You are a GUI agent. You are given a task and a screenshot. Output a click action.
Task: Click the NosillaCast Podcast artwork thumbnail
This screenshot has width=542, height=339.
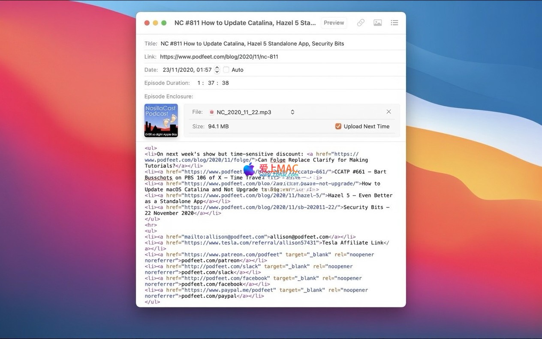161,120
